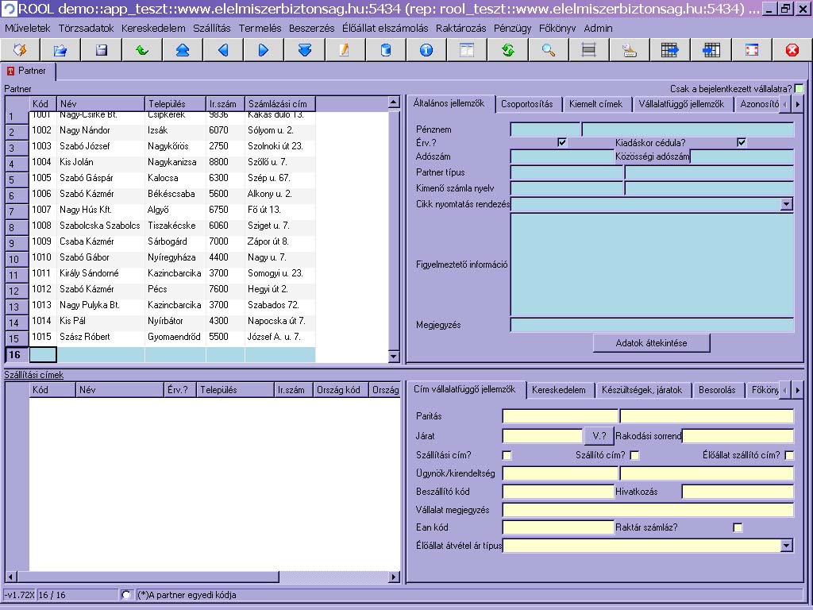Go to previous record with left arrow
This screenshot has width=813, height=610.
[223, 50]
